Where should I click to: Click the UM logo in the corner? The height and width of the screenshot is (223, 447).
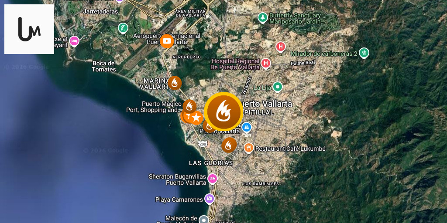(x=29, y=29)
